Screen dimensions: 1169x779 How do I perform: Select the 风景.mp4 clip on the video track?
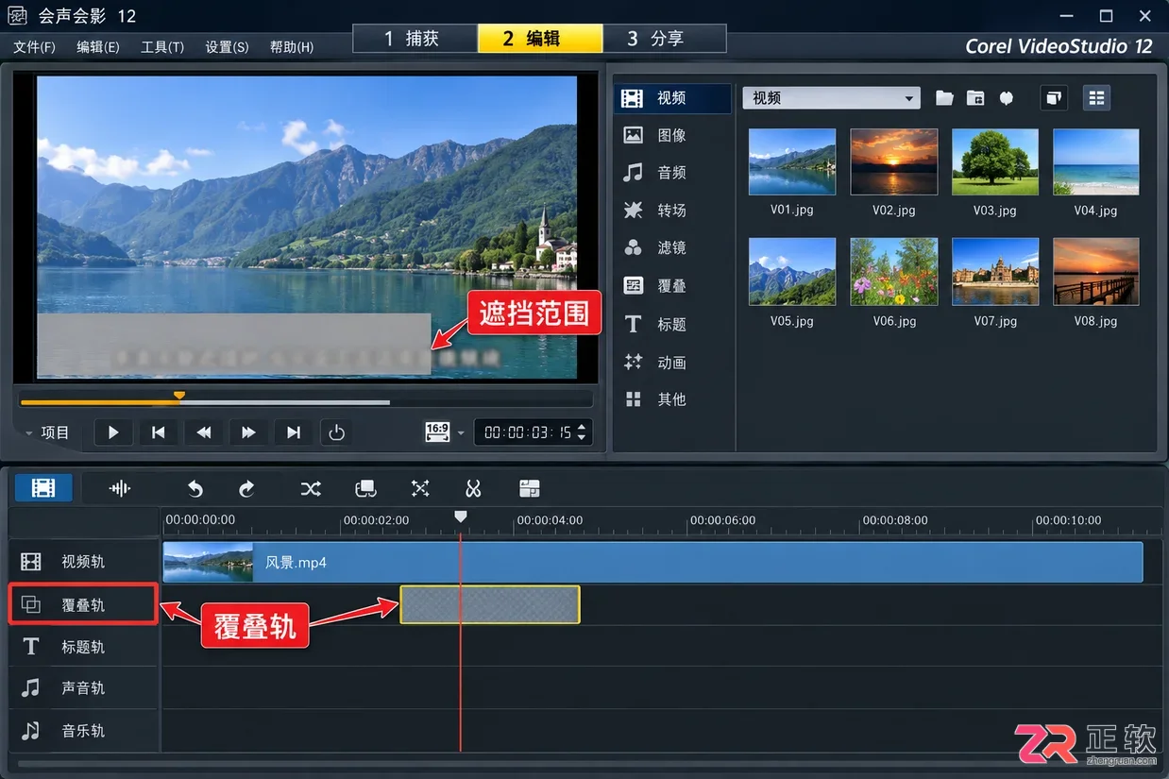pos(652,562)
